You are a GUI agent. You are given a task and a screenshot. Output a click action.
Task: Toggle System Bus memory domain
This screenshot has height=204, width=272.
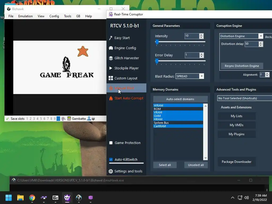pos(178,123)
